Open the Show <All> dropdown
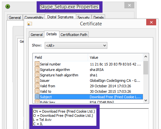Viewport: 161px width, 129px height. click(x=76, y=46)
